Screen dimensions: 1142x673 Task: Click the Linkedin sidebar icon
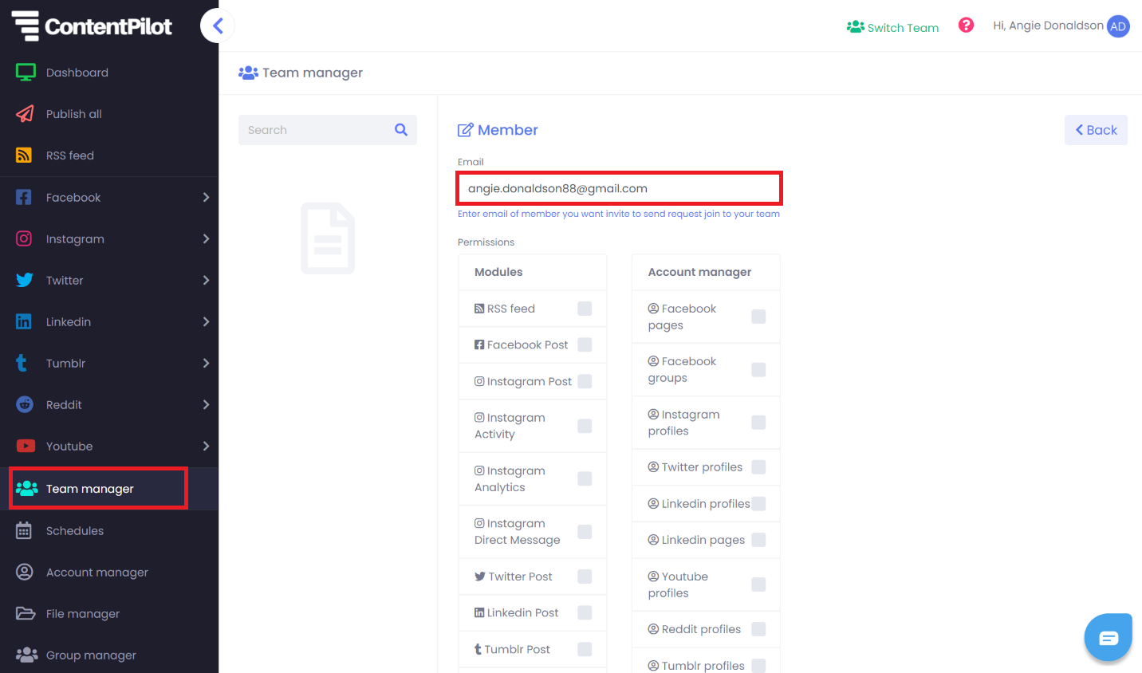24,321
